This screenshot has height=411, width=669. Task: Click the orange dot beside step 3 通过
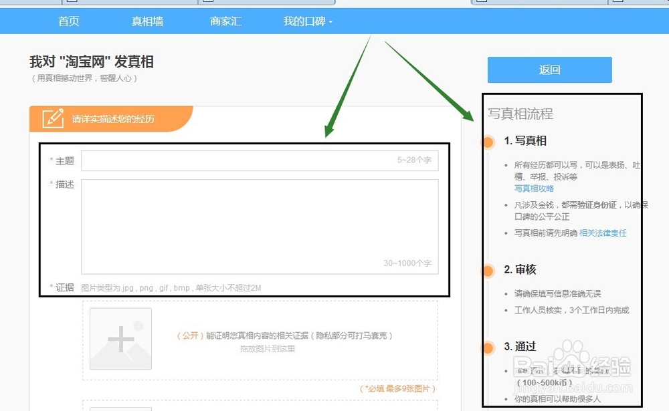[488, 347]
